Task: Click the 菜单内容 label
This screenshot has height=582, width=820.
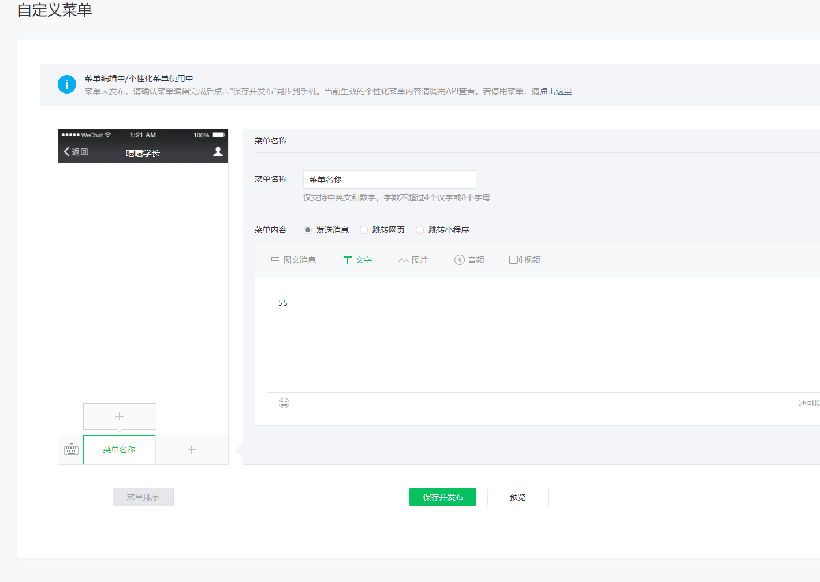Action: 270,230
